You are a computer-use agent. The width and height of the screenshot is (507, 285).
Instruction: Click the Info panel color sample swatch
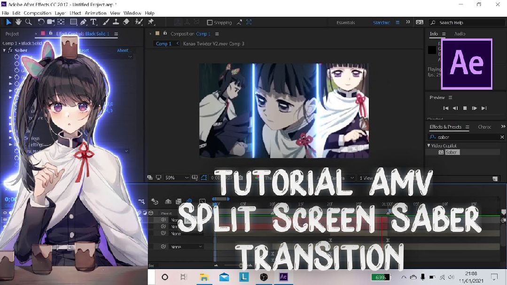(432, 50)
